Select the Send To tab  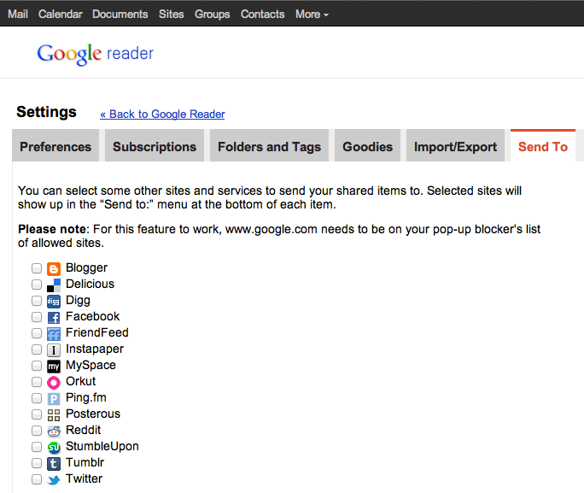point(543,146)
